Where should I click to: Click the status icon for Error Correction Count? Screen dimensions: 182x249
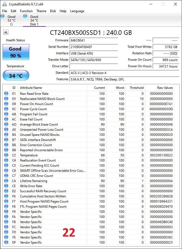(x=6, y=145)
